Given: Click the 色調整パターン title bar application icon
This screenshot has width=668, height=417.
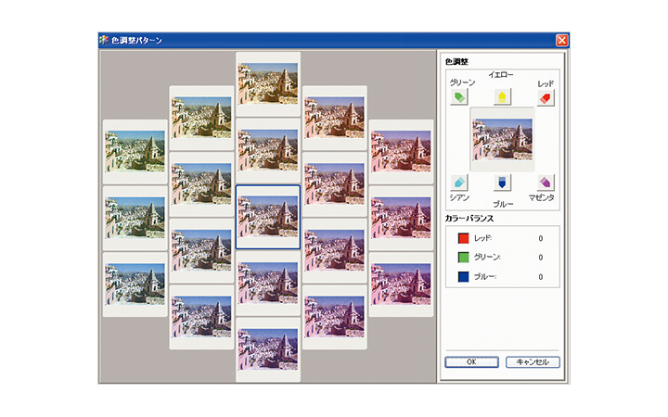Looking at the screenshot, I should tap(105, 41).
